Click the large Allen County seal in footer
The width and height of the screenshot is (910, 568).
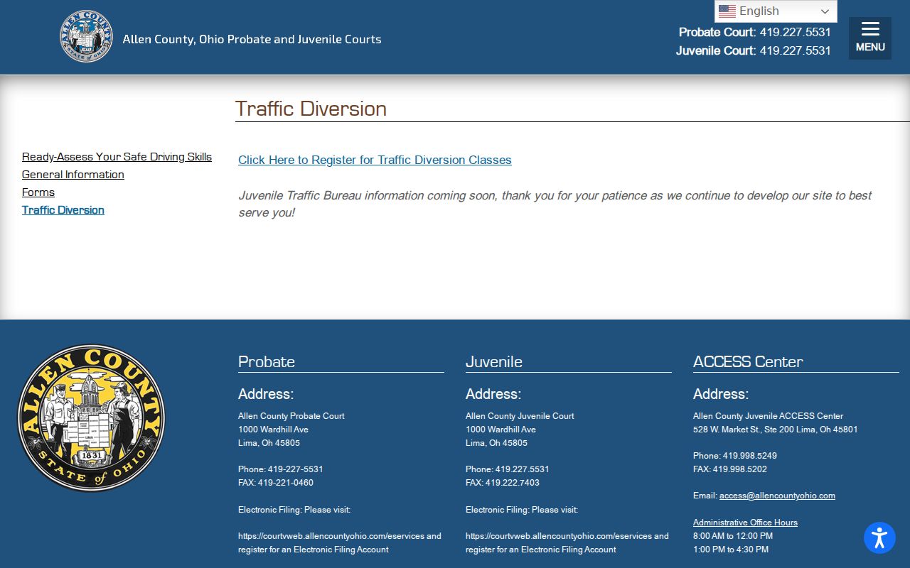91,418
